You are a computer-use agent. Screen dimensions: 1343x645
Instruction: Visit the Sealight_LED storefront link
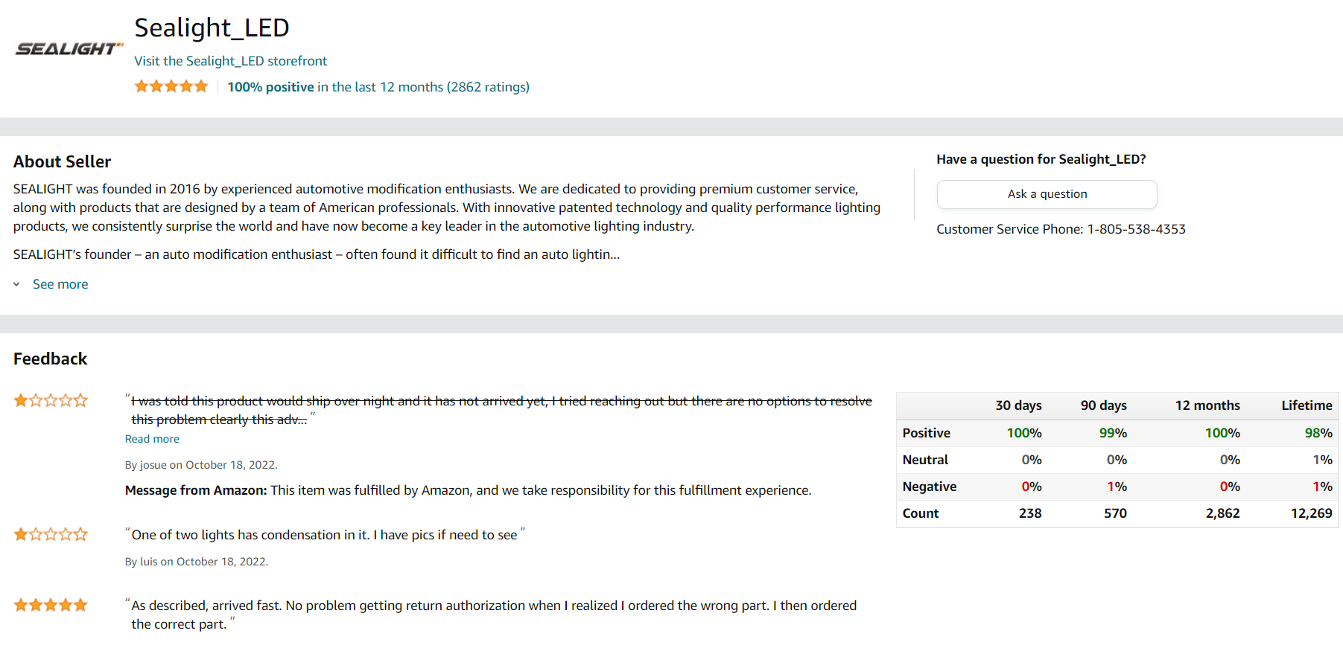pos(230,61)
